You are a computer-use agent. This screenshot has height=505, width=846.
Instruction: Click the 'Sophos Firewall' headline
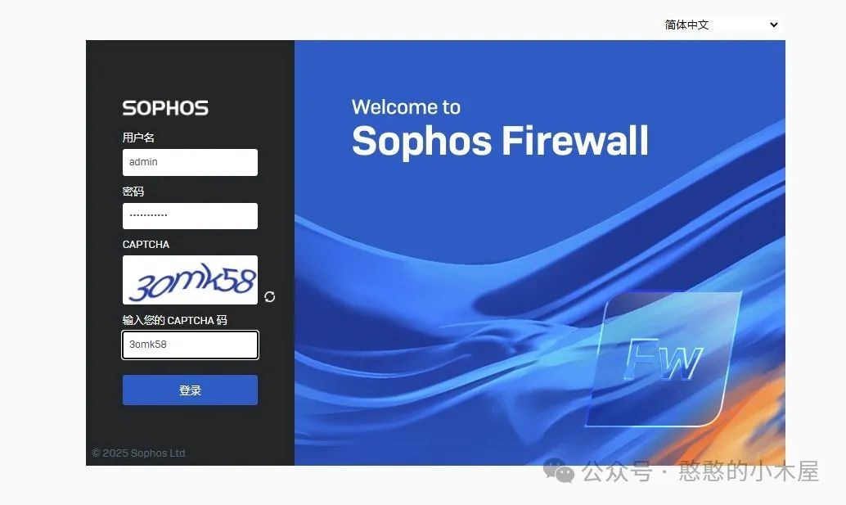[x=500, y=141]
